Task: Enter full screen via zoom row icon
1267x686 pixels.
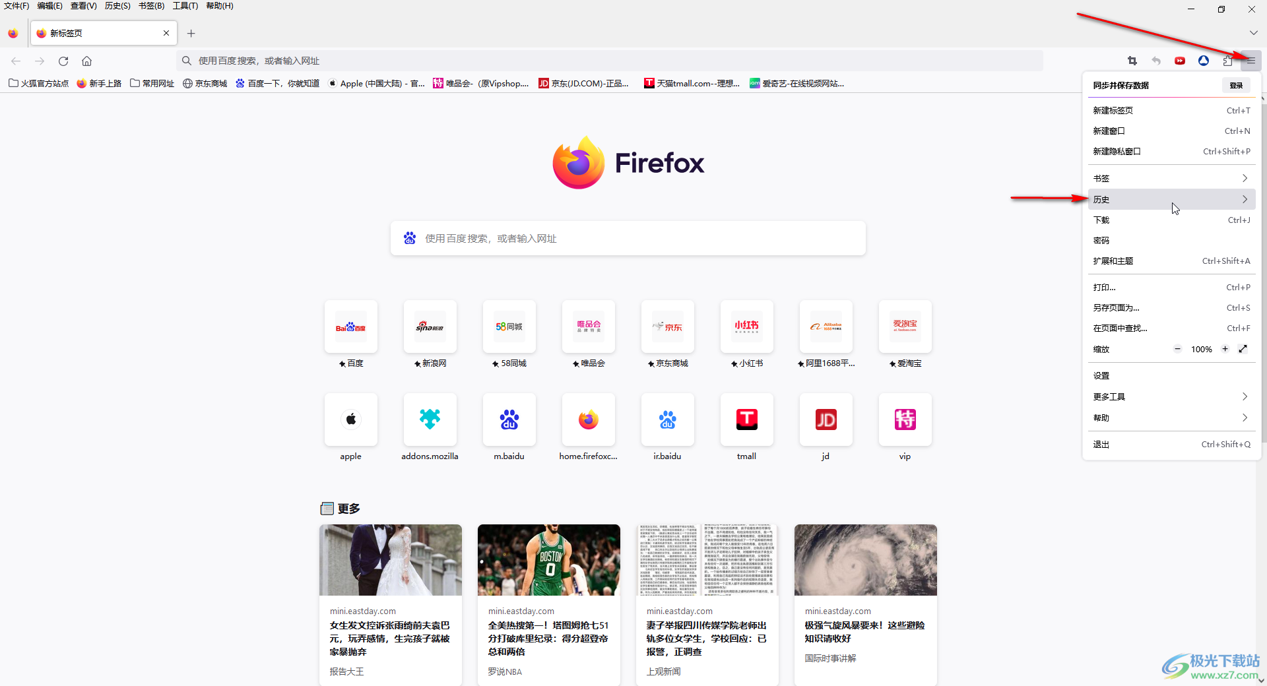Action: 1243,349
